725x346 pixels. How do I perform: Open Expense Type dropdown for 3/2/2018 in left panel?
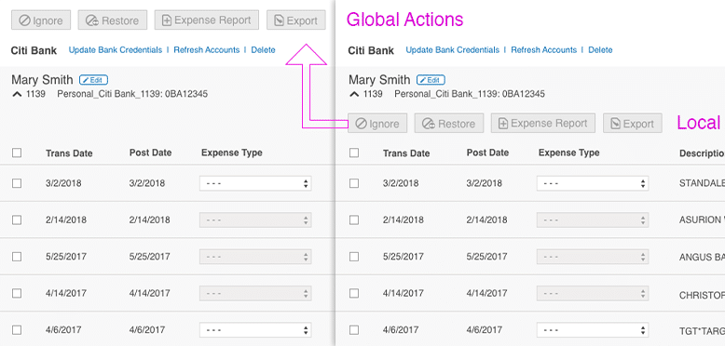pyautogui.click(x=255, y=183)
